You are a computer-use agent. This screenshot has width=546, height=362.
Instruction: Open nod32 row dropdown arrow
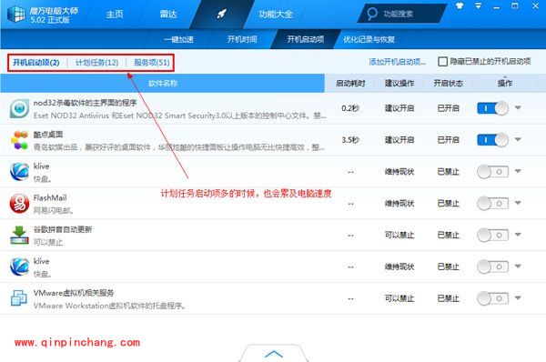coord(518,107)
